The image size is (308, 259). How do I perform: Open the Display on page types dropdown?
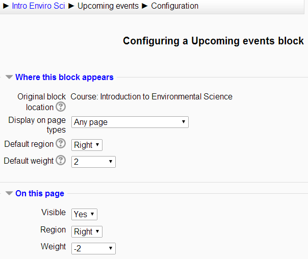pyautogui.click(x=130, y=122)
